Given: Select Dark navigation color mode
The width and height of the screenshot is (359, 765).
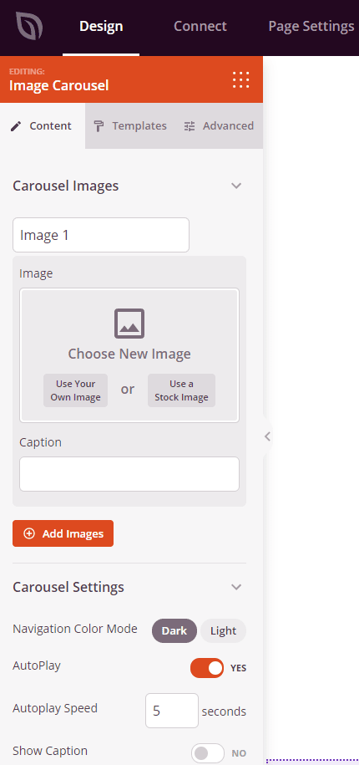Looking at the screenshot, I should click(x=174, y=631).
